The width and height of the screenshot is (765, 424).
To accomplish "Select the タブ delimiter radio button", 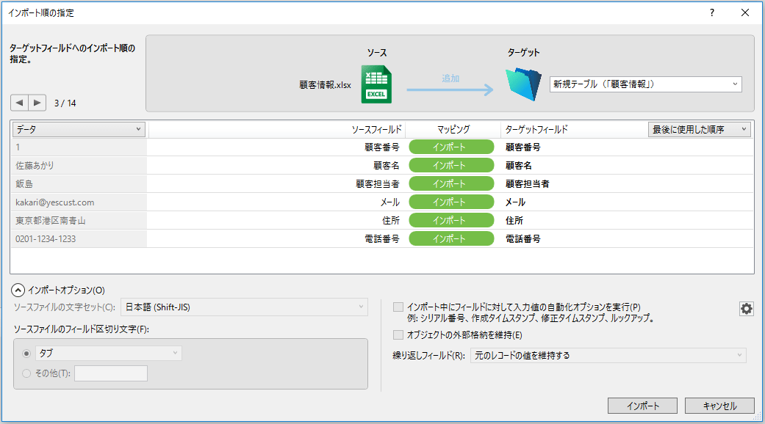I will [26, 354].
